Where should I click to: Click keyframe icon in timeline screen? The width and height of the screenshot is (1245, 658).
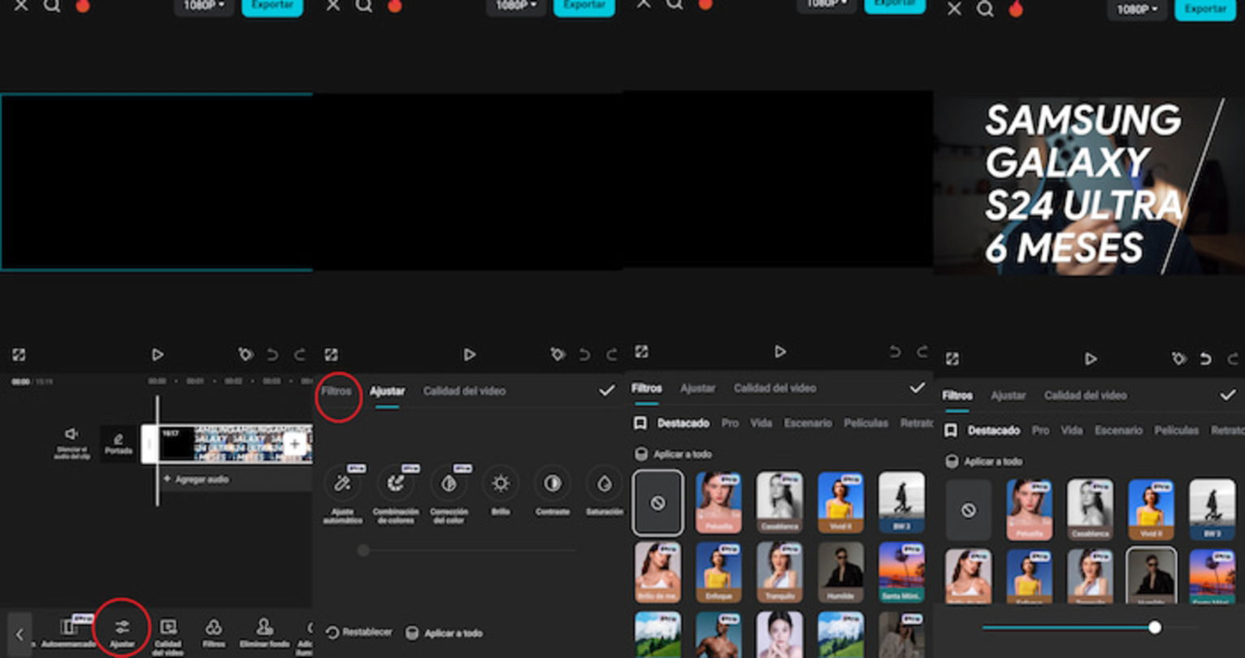tap(245, 354)
